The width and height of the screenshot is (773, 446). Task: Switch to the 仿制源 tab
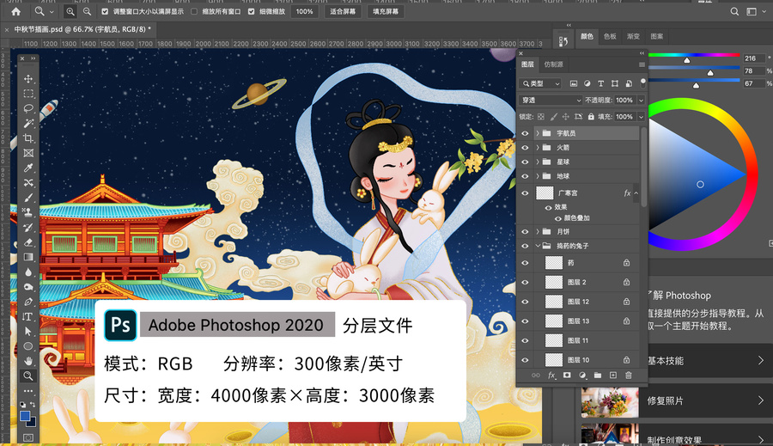[x=554, y=64]
